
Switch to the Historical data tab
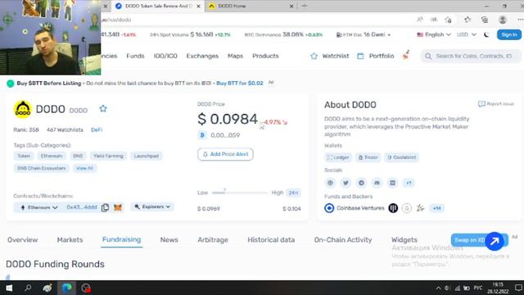tap(271, 240)
